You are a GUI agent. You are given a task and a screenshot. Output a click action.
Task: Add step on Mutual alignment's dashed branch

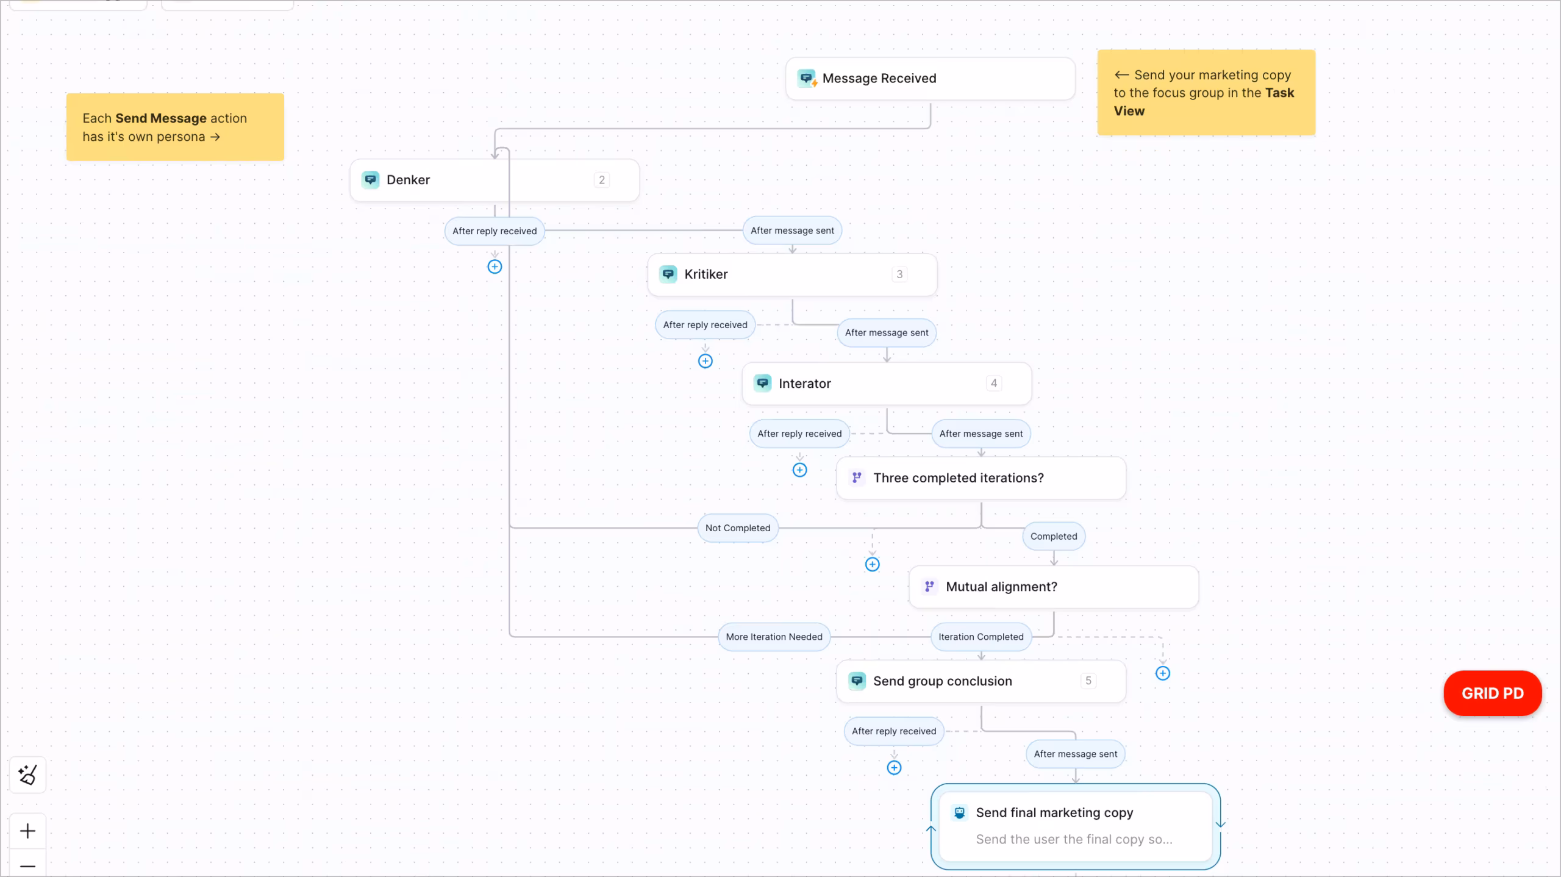[1162, 673]
